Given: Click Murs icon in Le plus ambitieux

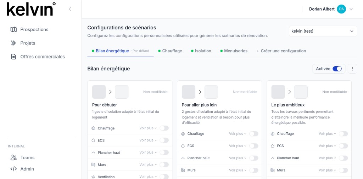Looking at the screenshot, I should point(273,170).
